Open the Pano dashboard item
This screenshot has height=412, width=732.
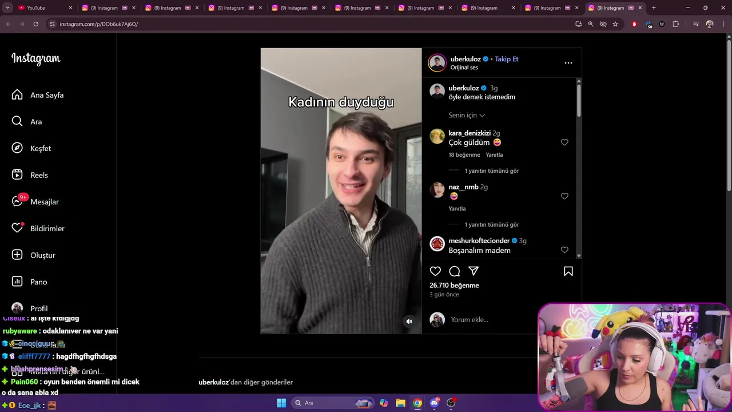click(29, 282)
